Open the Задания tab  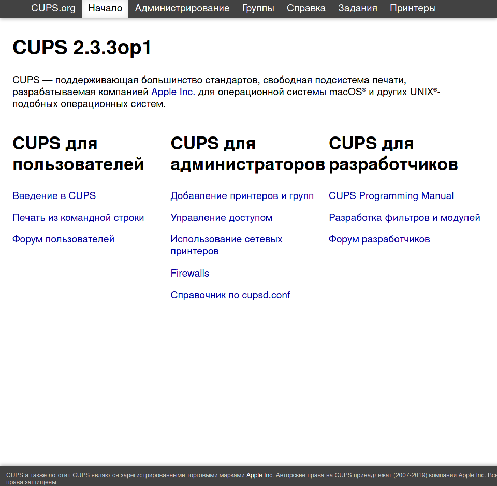(x=358, y=8)
